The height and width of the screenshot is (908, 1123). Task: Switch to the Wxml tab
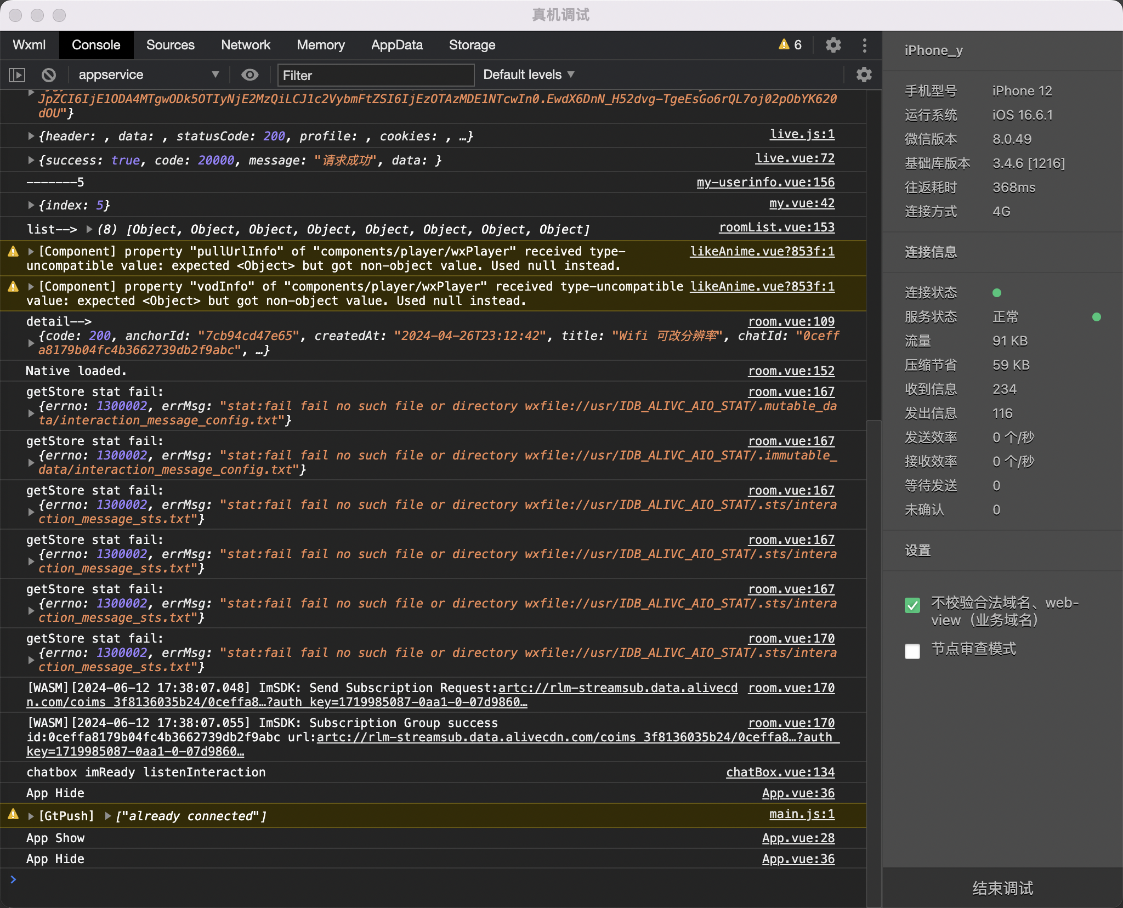coord(29,45)
